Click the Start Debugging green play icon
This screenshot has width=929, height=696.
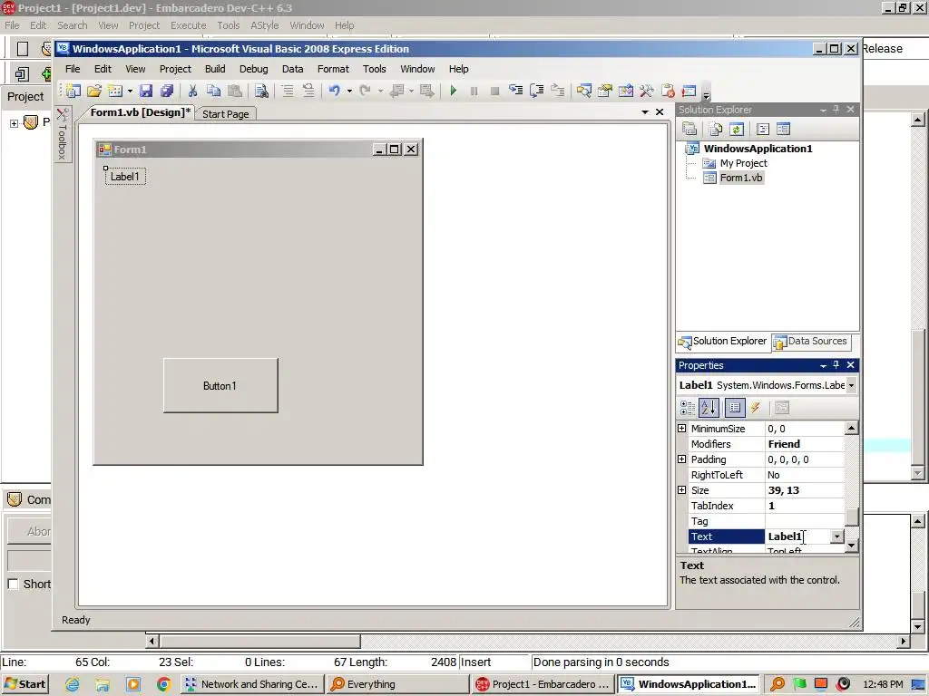point(454,91)
